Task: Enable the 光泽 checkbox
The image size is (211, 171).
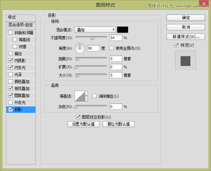Action: coord(11,75)
